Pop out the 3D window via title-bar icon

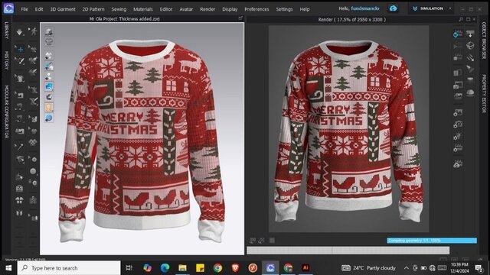coord(240,18)
